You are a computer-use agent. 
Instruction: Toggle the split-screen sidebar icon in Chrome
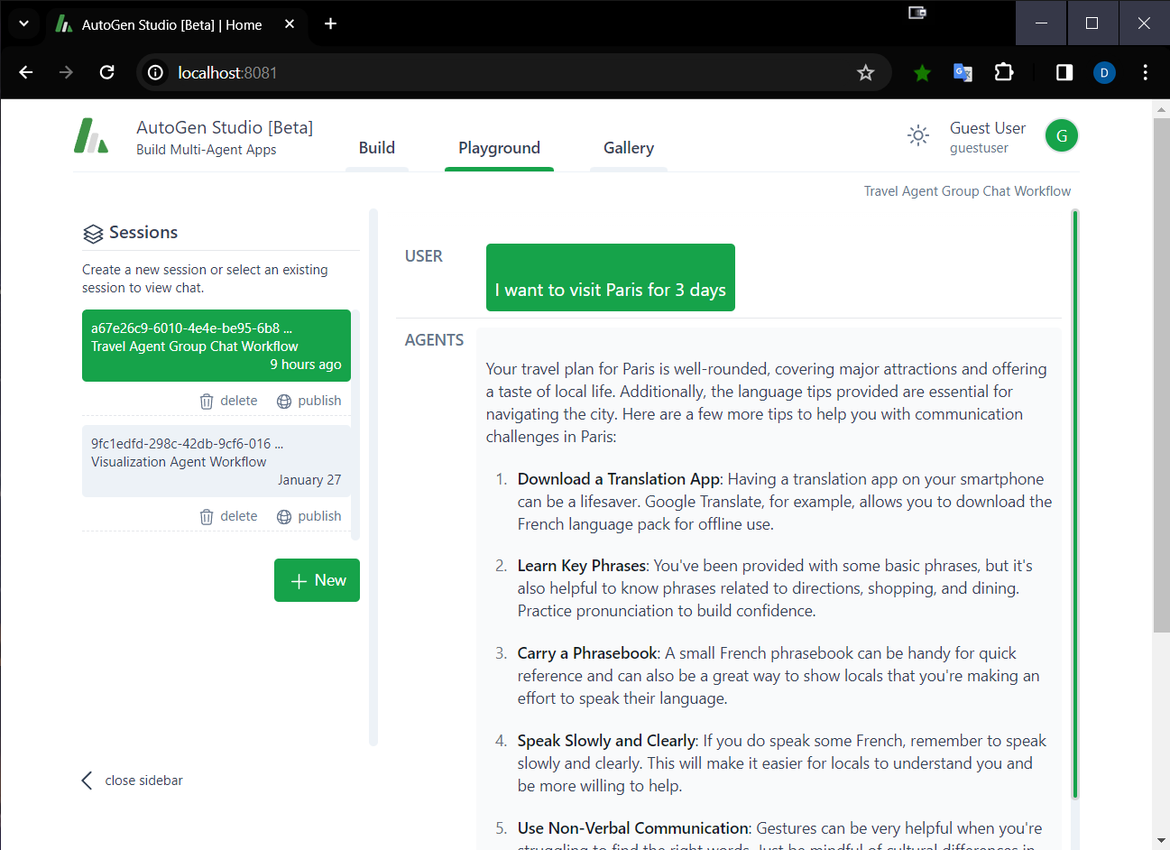[1063, 72]
